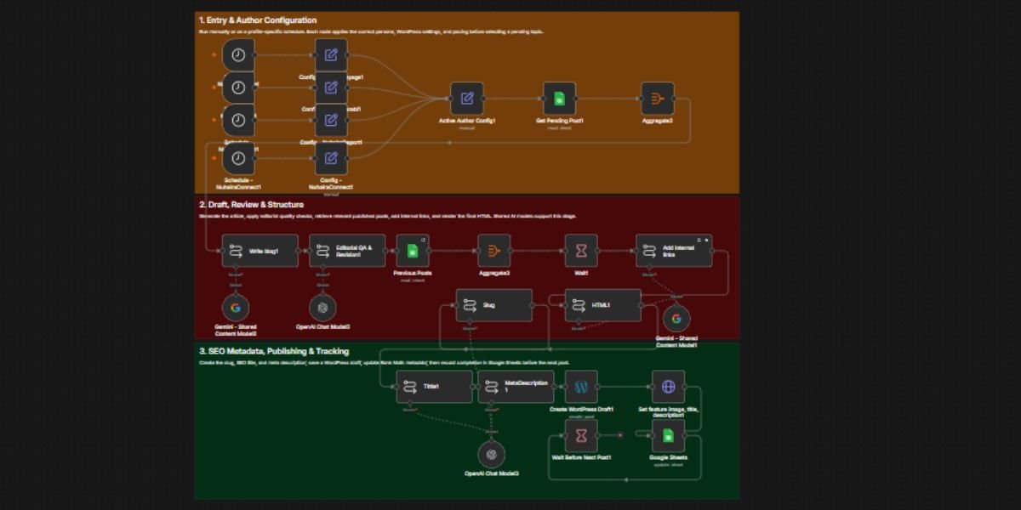Click the "OpenAI Chat Model3" label text

point(491,473)
